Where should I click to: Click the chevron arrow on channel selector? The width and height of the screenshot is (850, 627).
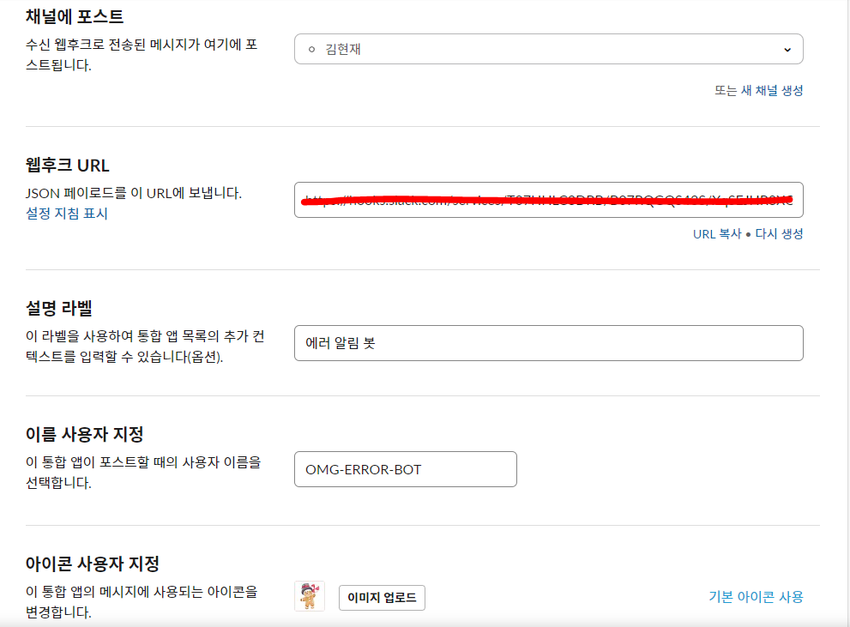[787, 50]
